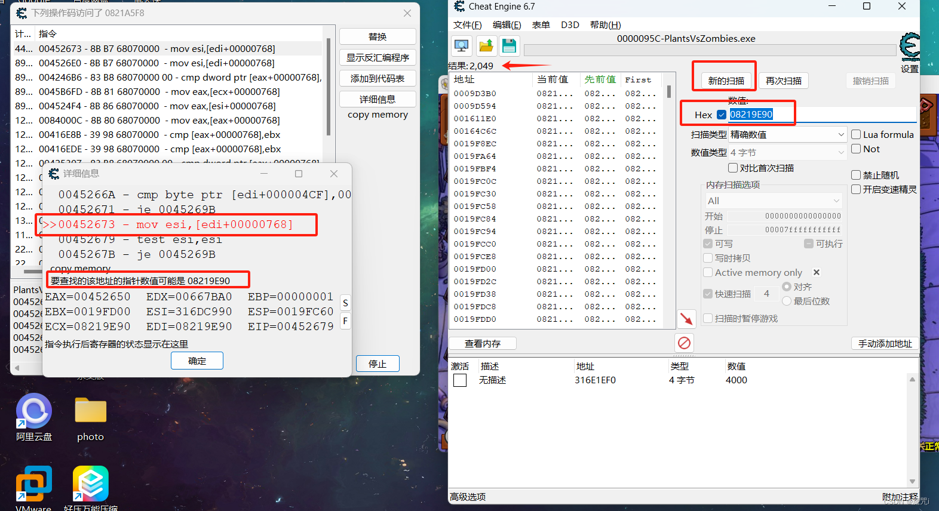939x511 pixels.
Task: Open the D3D menu
Action: tap(570, 24)
